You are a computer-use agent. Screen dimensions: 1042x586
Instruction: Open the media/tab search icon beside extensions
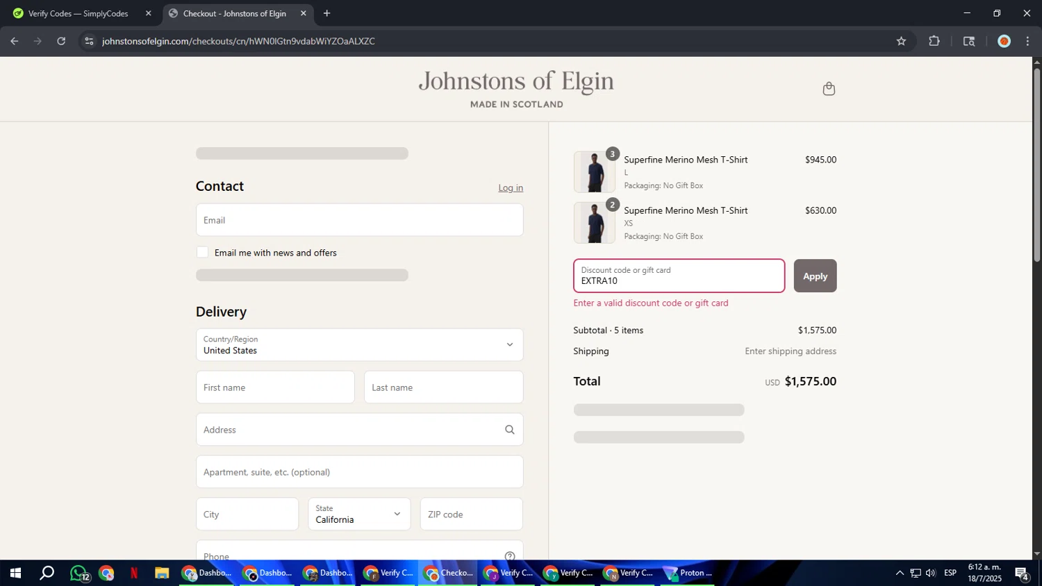(x=969, y=41)
